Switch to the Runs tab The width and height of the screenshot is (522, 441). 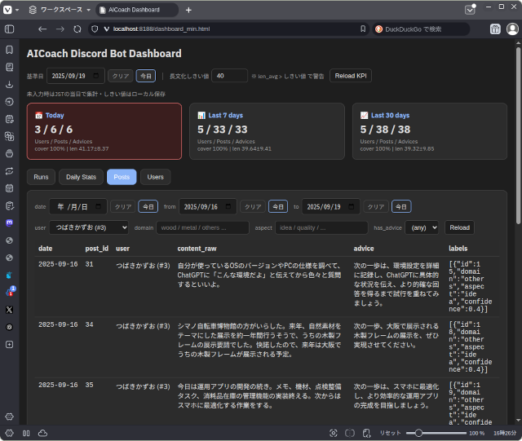[x=41, y=177]
